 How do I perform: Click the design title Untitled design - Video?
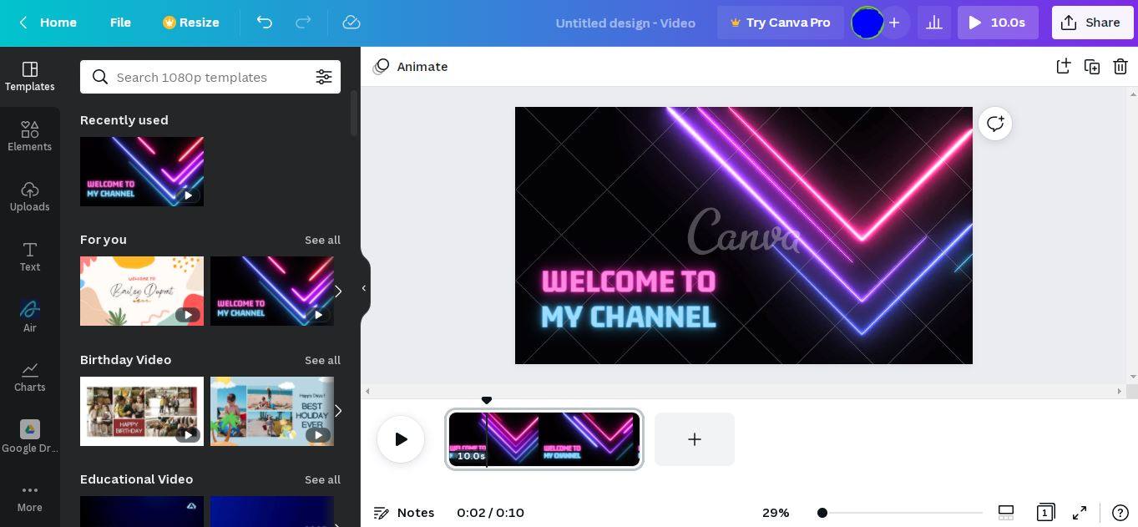(x=625, y=23)
